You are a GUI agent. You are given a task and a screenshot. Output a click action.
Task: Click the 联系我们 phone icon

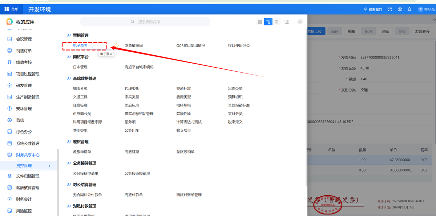coord(366,9)
